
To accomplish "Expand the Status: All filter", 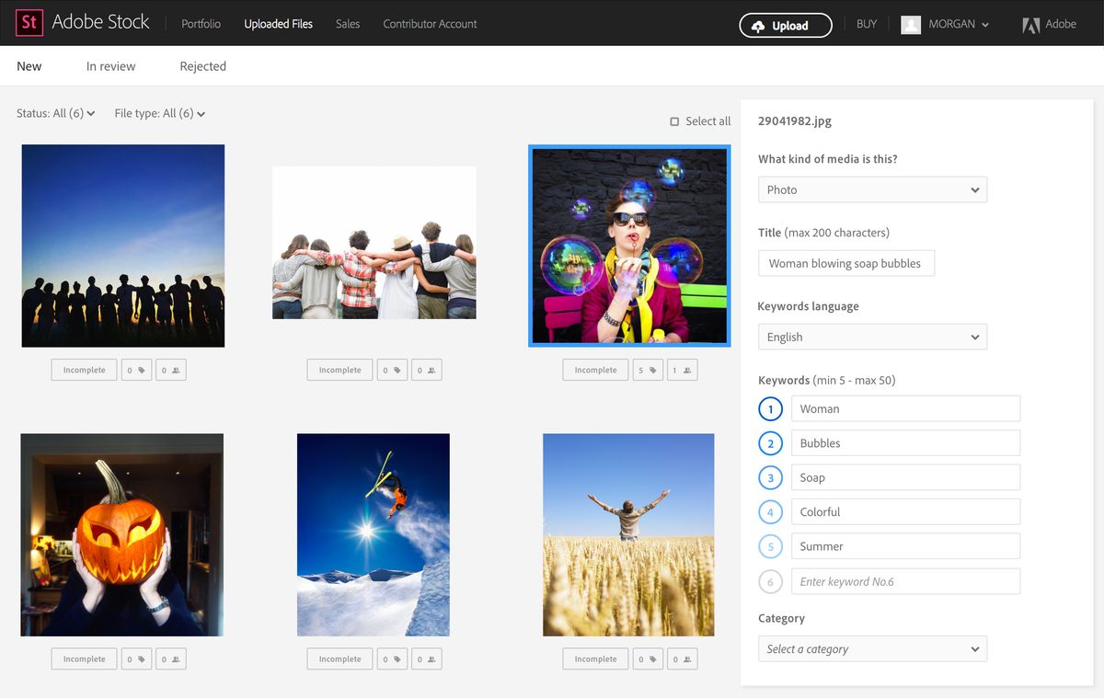I will (53, 113).
